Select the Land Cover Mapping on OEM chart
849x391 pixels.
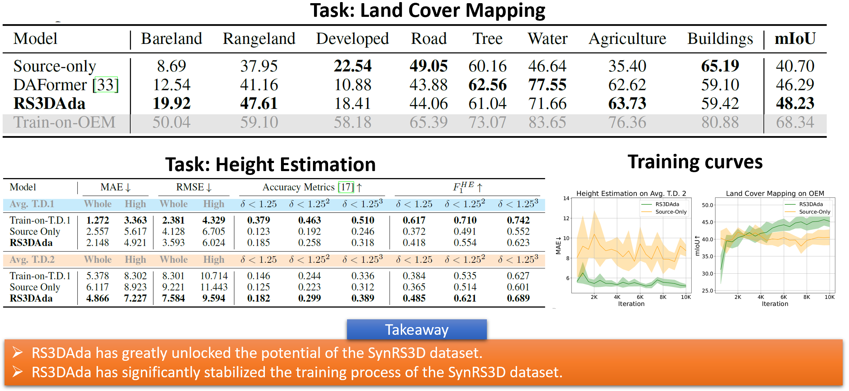click(x=765, y=248)
